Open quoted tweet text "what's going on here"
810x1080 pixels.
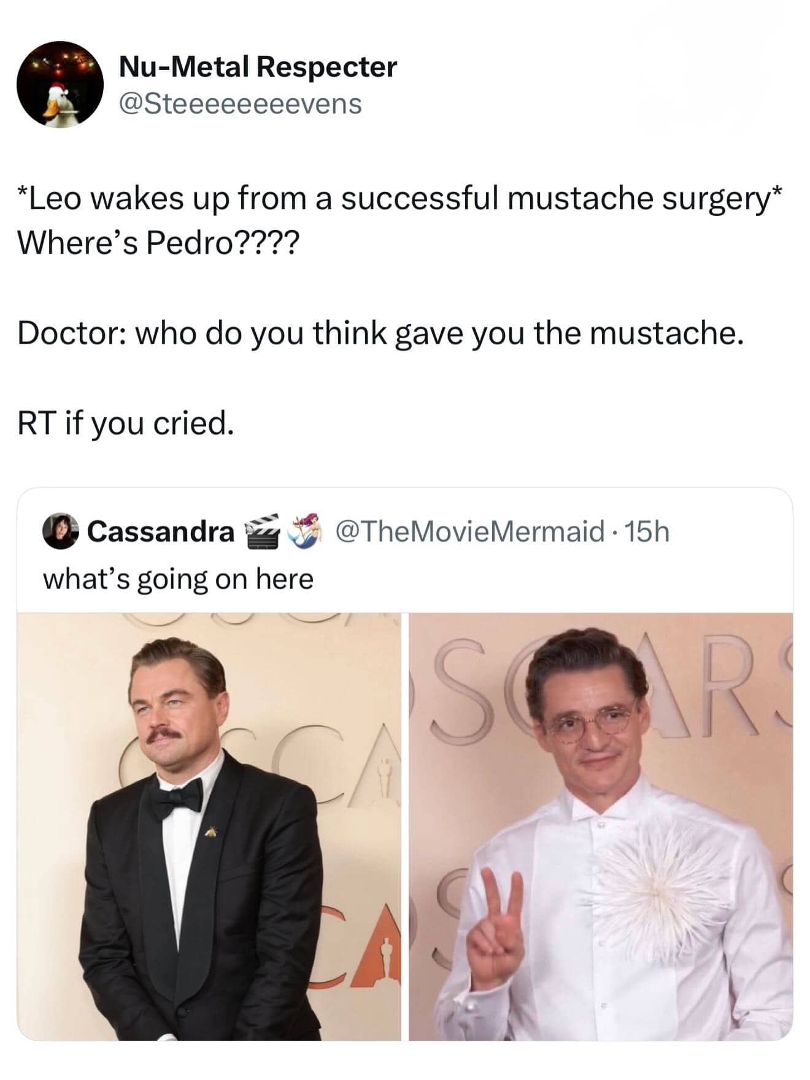178,579
